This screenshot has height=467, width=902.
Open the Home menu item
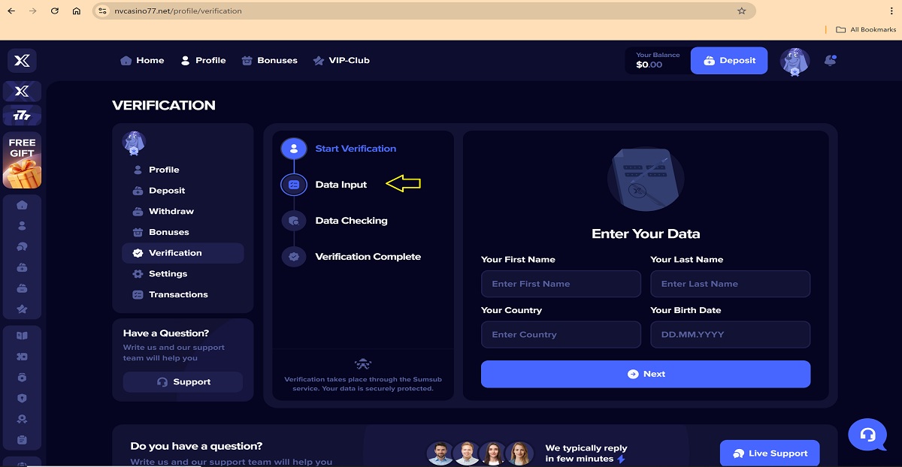pyautogui.click(x=142, y=60)
